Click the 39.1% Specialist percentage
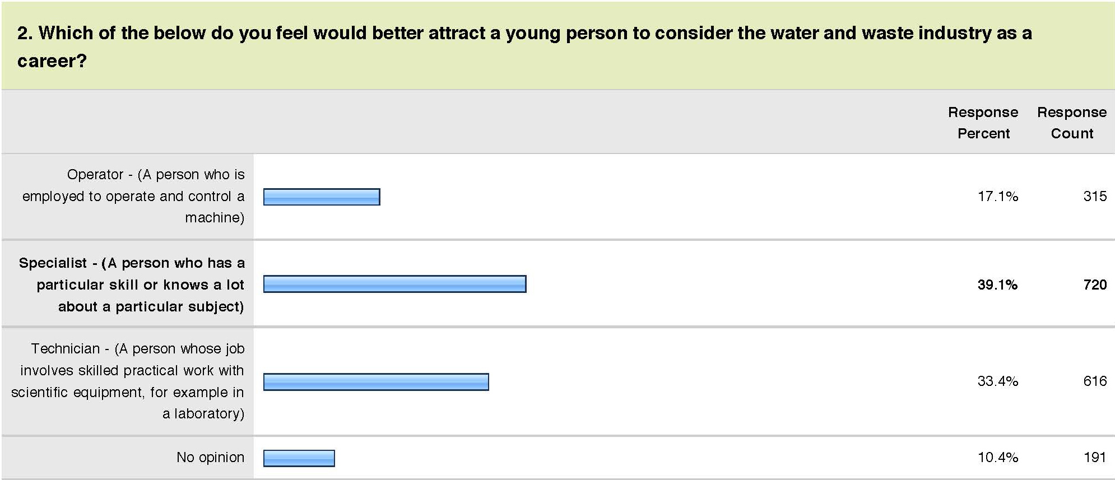 997,285
